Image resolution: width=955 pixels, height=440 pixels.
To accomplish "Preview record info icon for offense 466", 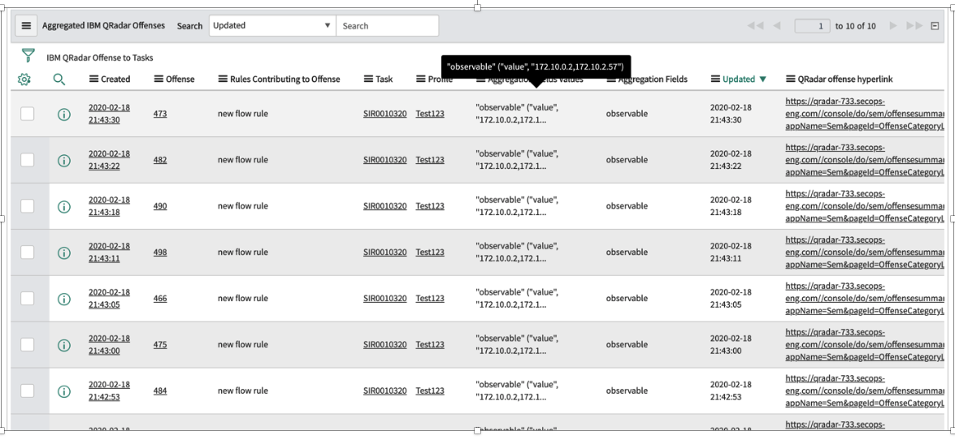I will click(x=64, y=299).
